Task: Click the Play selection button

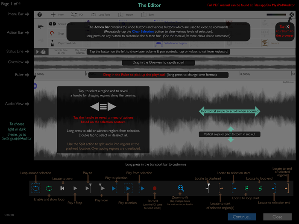Action: point(128,189)
